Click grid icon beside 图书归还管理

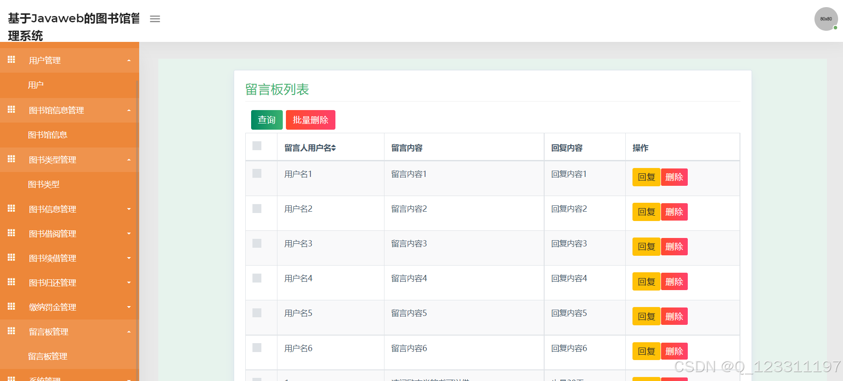pyautogui.click(x=12, y=282)
